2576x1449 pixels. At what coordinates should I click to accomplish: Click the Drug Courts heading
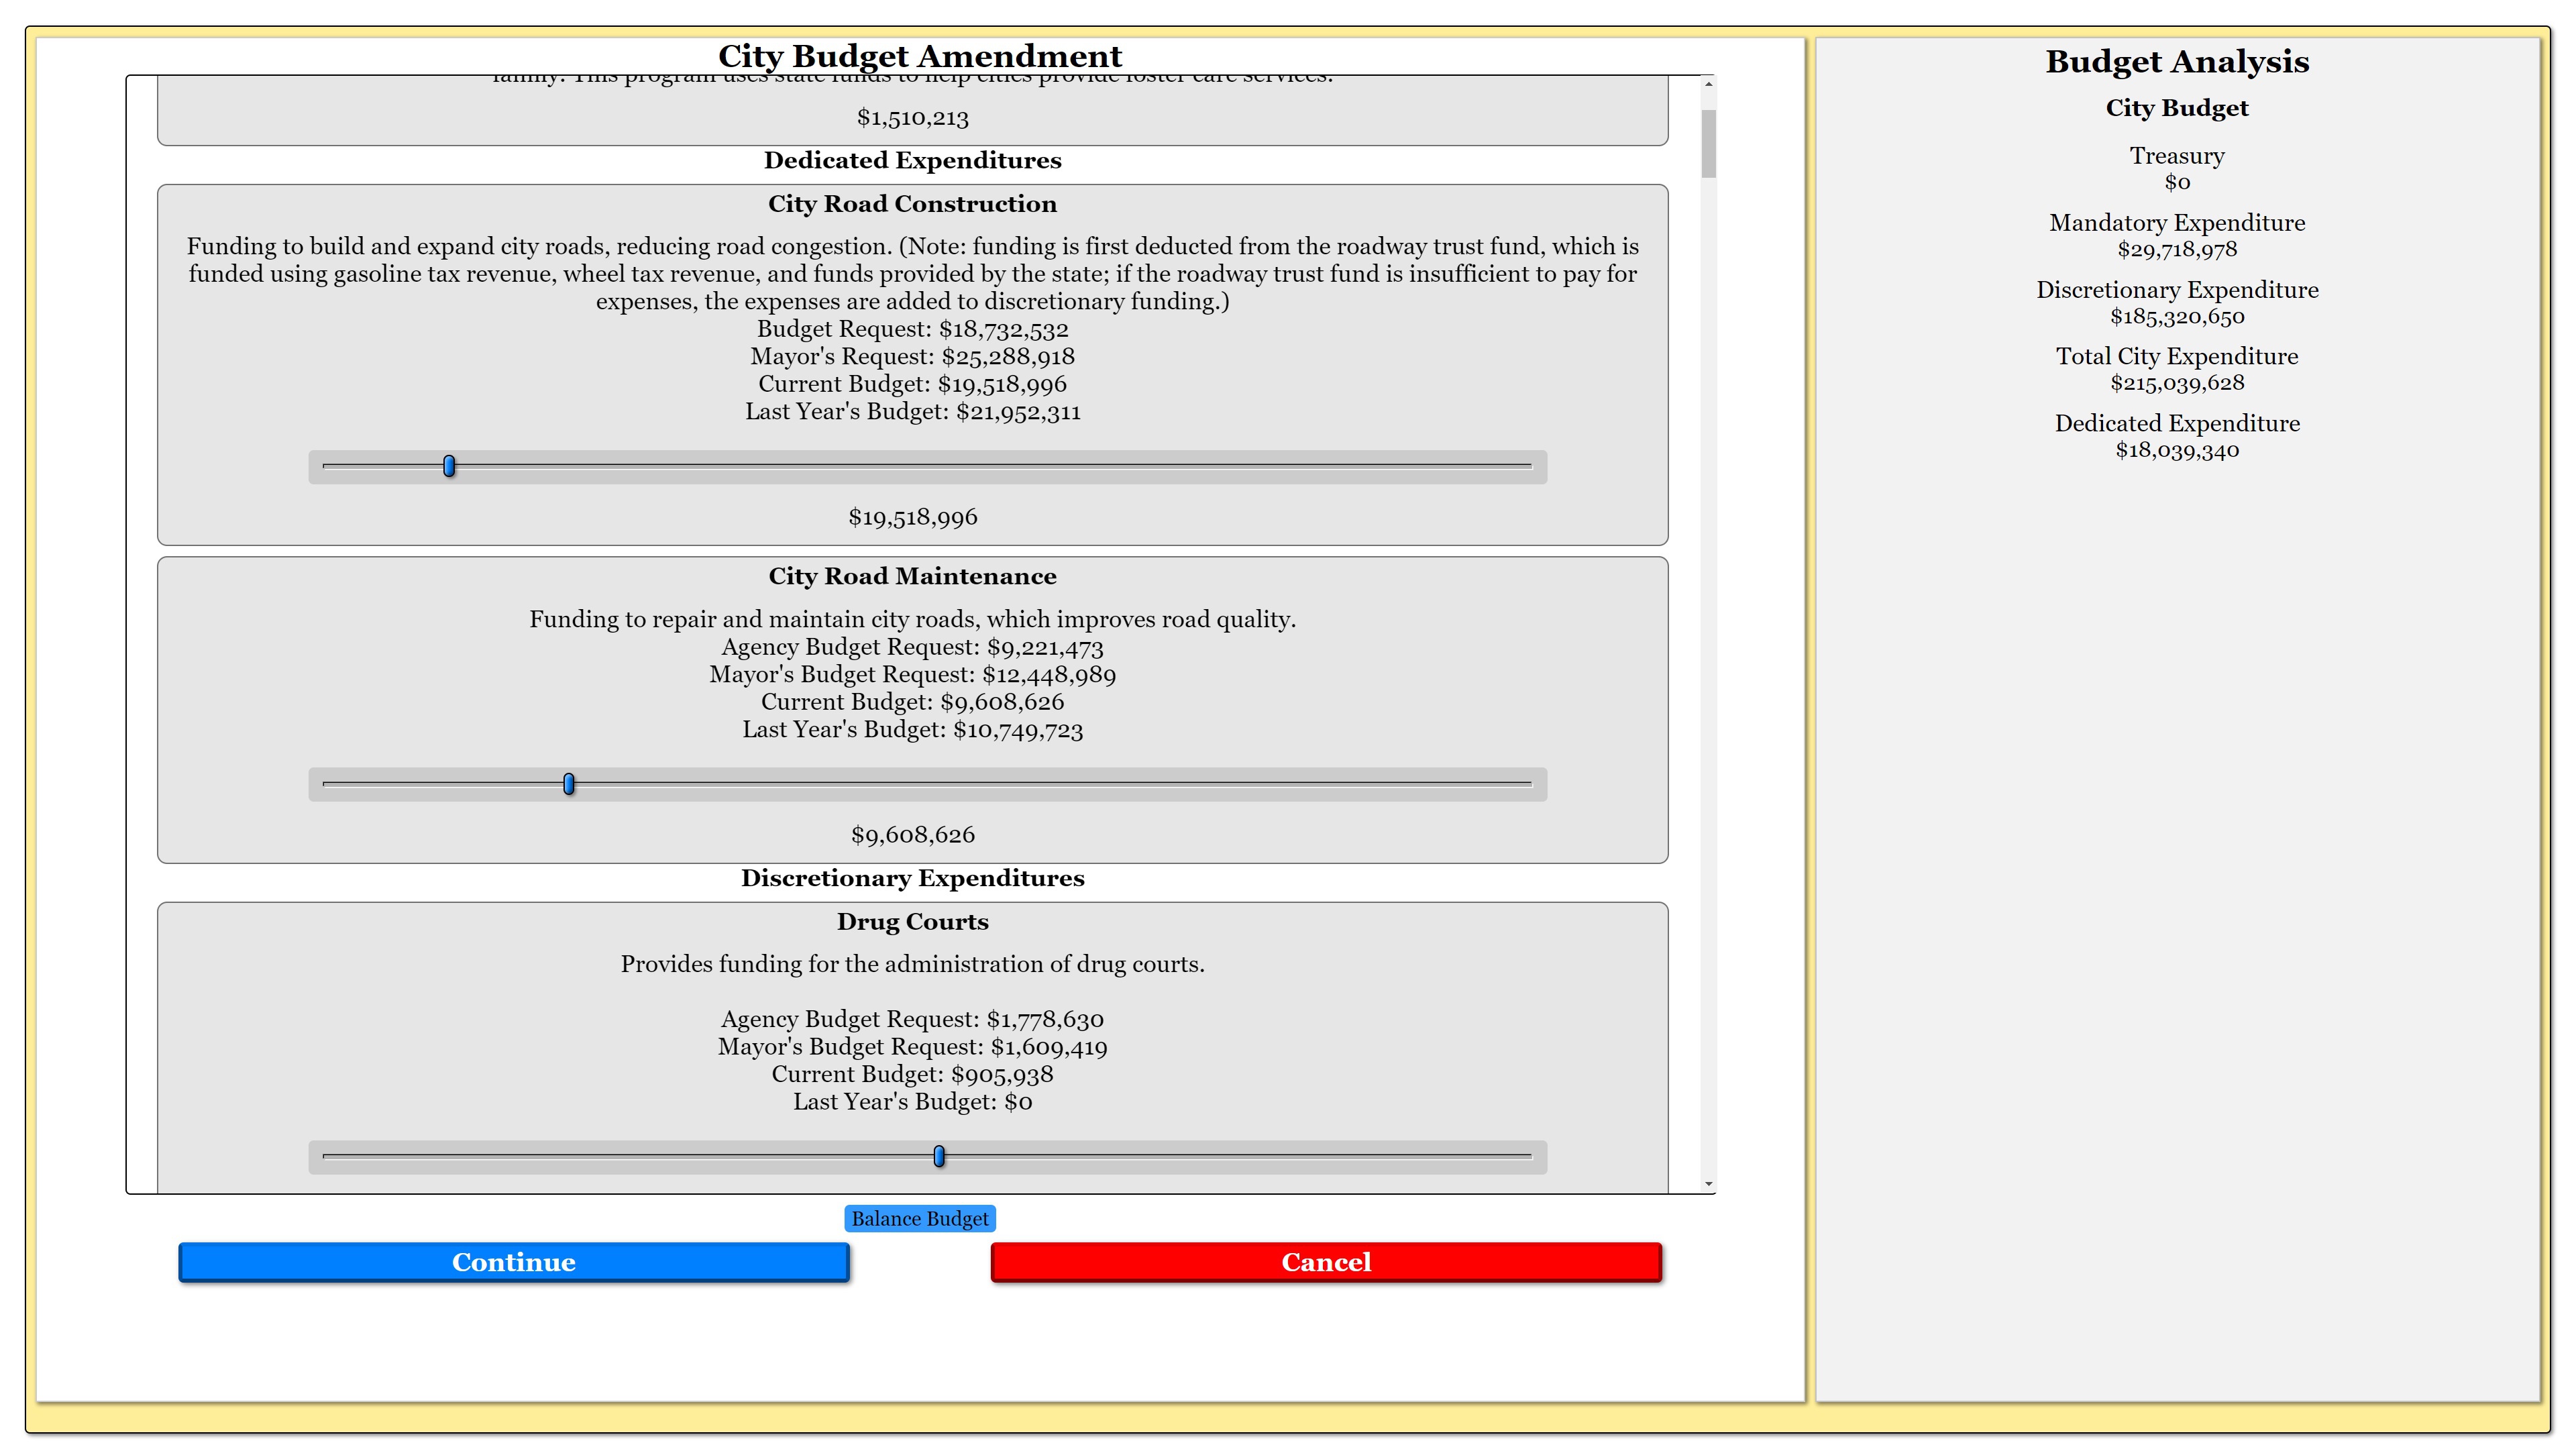click(x=912, y=922)
